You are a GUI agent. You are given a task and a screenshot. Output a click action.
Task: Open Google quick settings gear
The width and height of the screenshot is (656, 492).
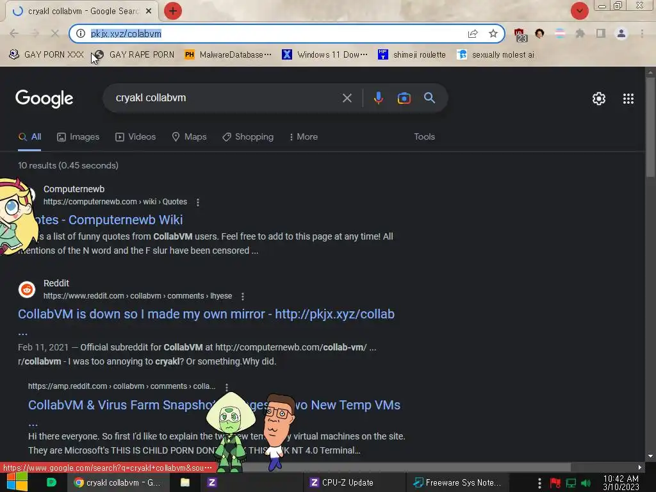pyautogui.click(x=599, y=99)
